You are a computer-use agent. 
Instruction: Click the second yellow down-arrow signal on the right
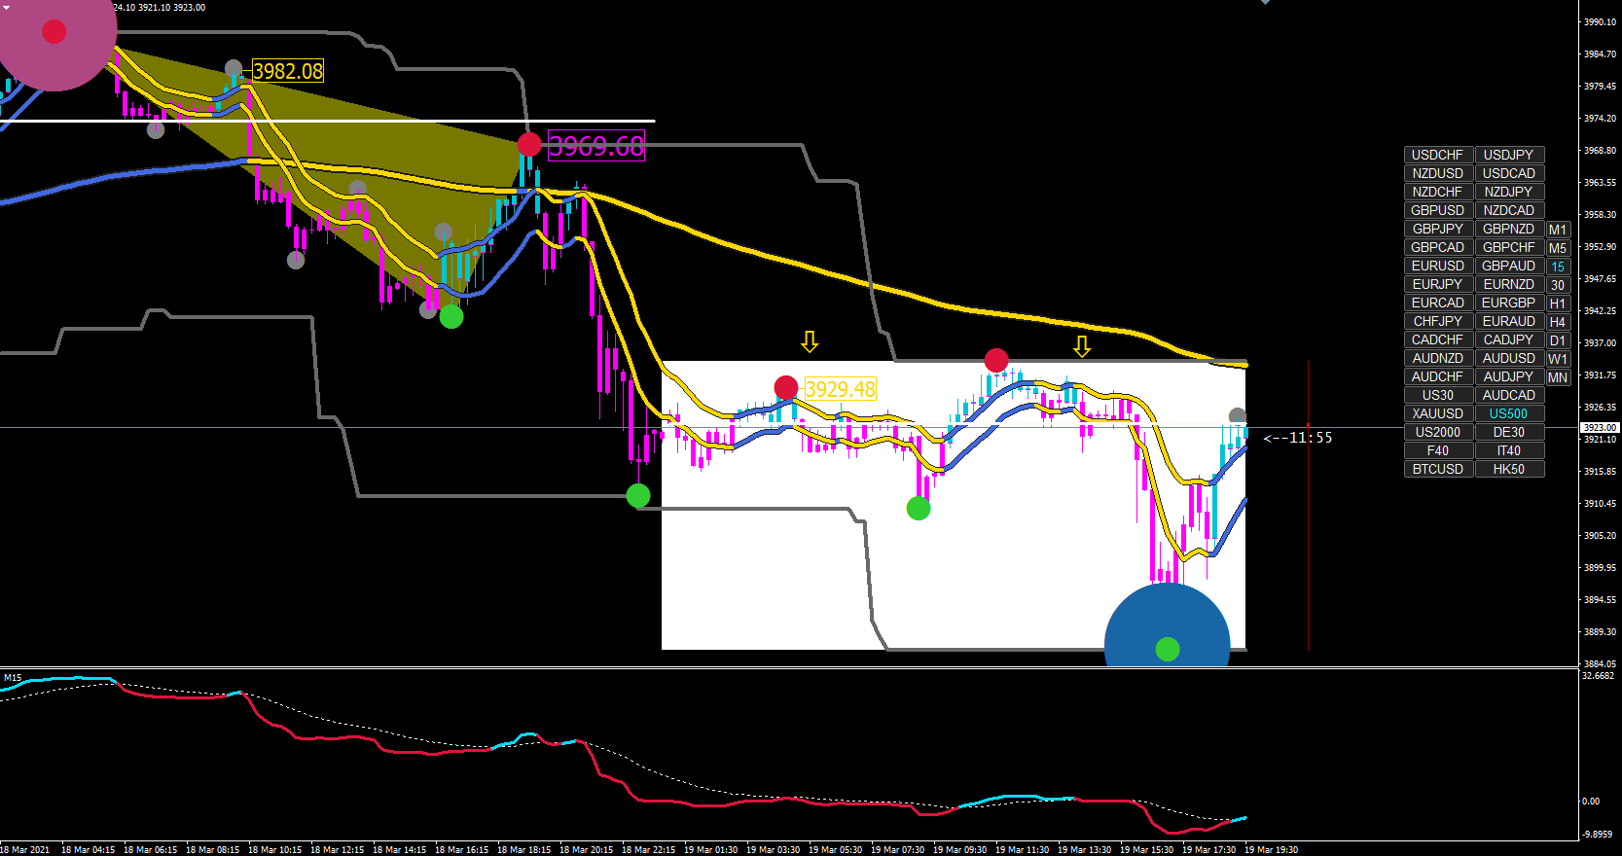coord(1082,346)
